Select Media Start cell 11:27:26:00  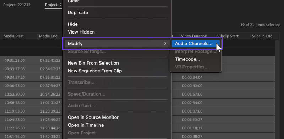pyautogui.click(x=15, y=128)
